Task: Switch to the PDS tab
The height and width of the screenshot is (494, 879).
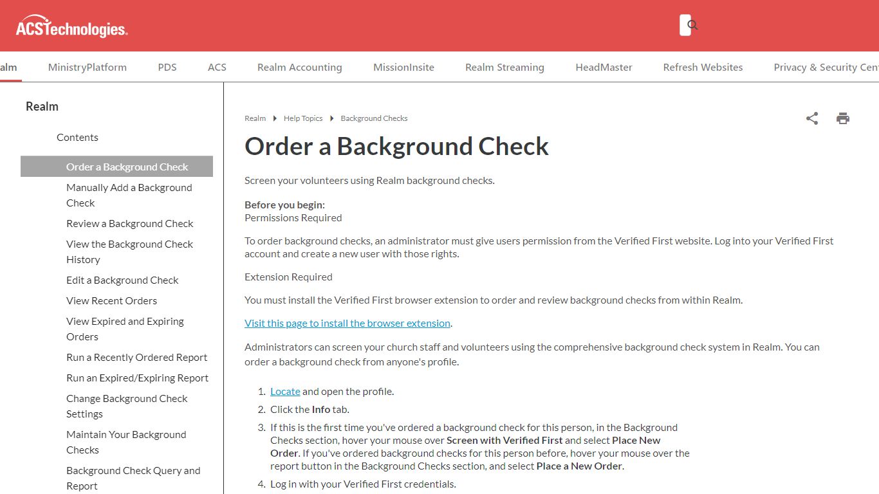Action: (x=167, y=67)
